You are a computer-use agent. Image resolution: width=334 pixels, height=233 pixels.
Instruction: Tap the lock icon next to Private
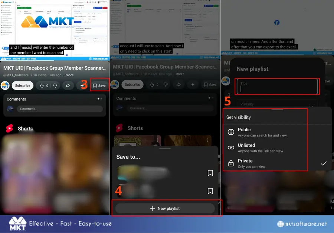click(231, 163)
